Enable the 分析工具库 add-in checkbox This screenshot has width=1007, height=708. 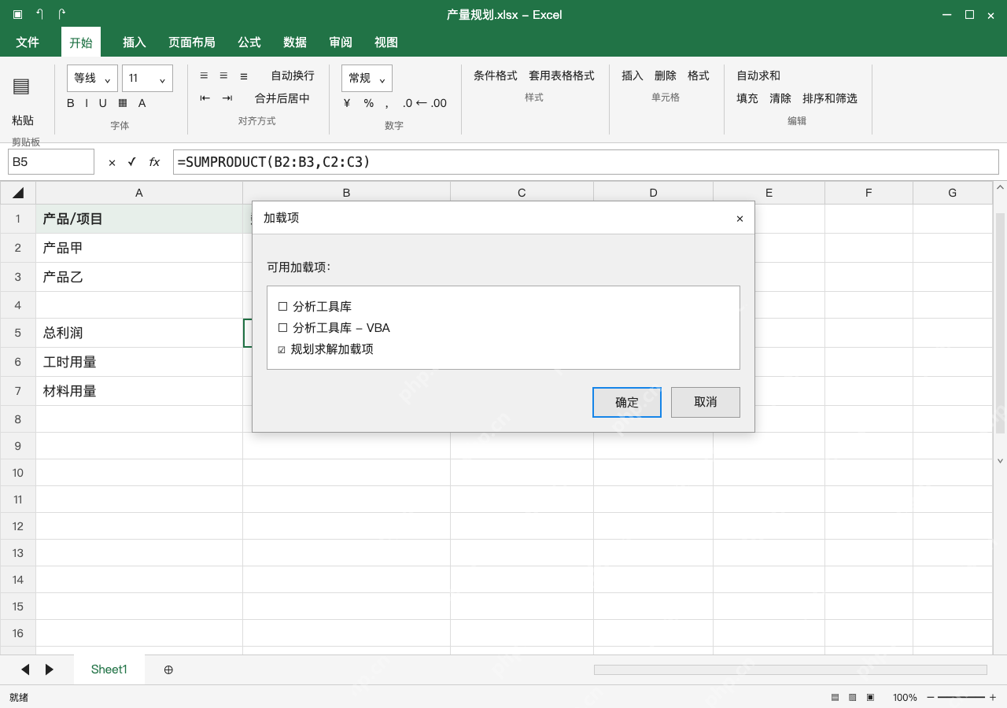283,307
